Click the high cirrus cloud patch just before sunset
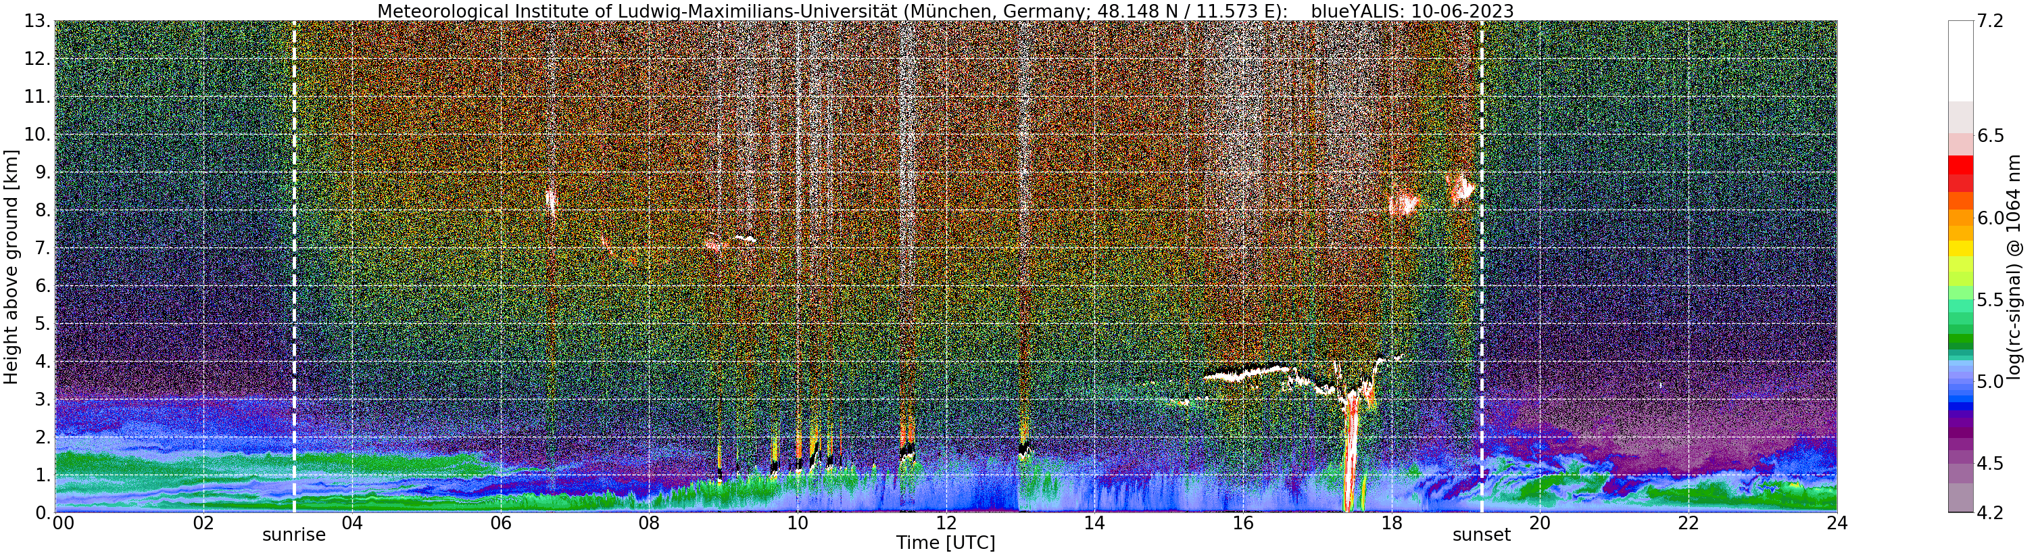Image resolution: width=2038 pixels, height=557 pixels. point(1461,189)
